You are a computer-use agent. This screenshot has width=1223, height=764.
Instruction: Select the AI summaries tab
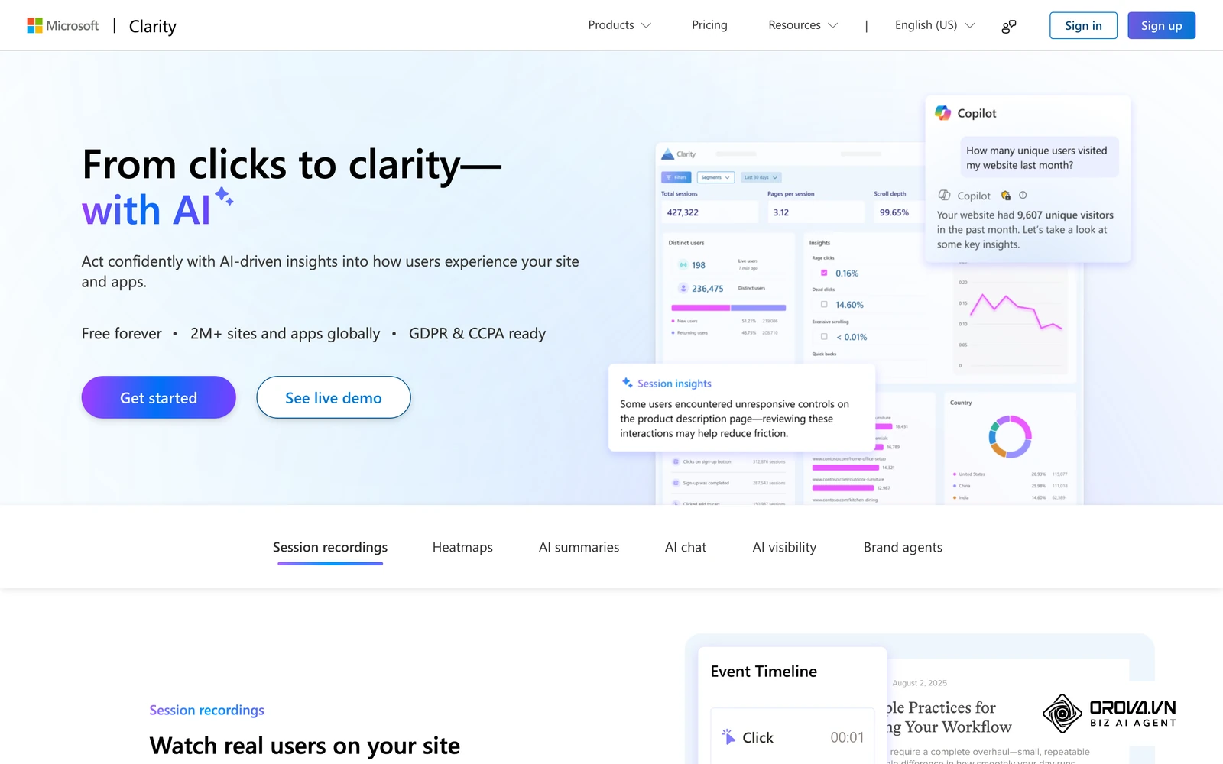point(579,547)
